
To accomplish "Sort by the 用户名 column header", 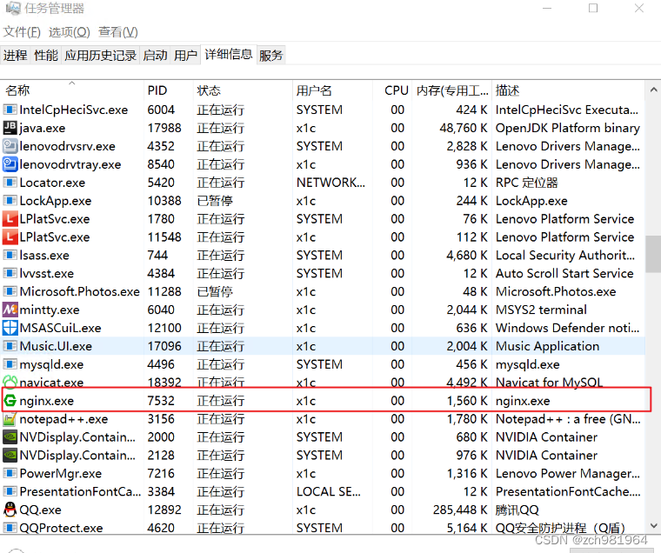I will [x=332, y=90].
